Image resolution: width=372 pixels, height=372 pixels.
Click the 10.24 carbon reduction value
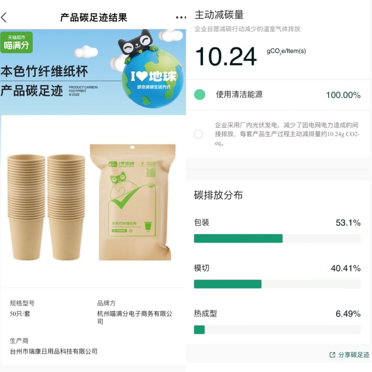click(226, 56)
